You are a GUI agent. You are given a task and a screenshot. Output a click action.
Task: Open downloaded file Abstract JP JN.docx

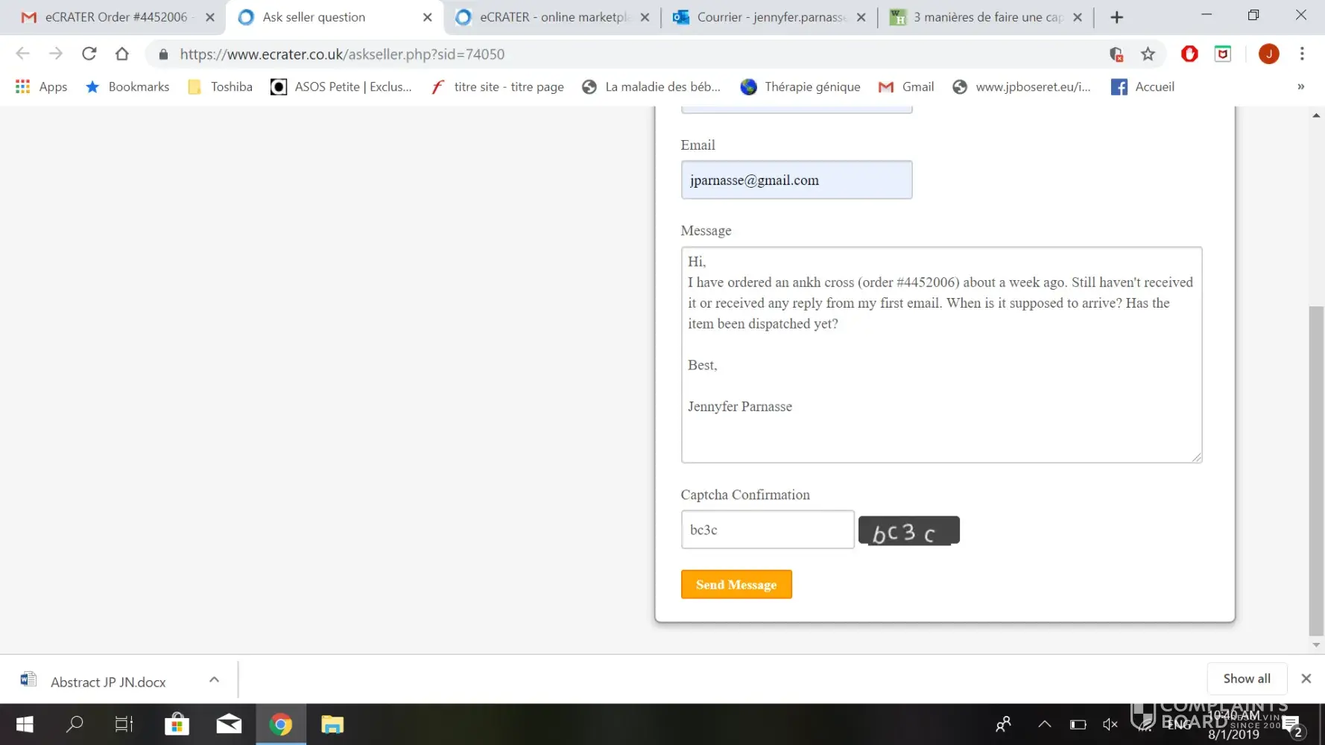click(x=108, y=682)
